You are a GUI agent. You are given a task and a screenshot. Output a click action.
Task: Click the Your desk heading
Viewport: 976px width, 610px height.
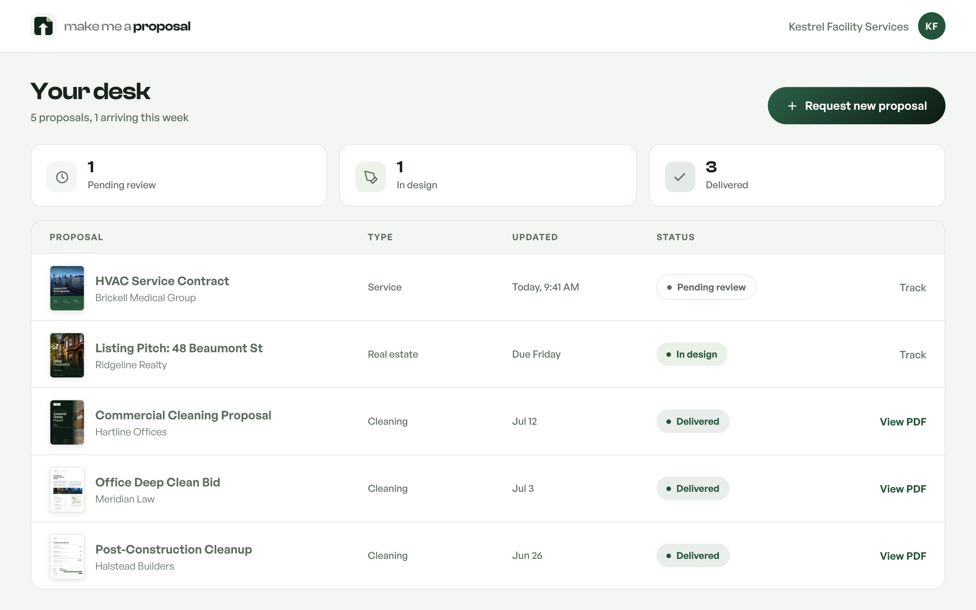(90, 91)
